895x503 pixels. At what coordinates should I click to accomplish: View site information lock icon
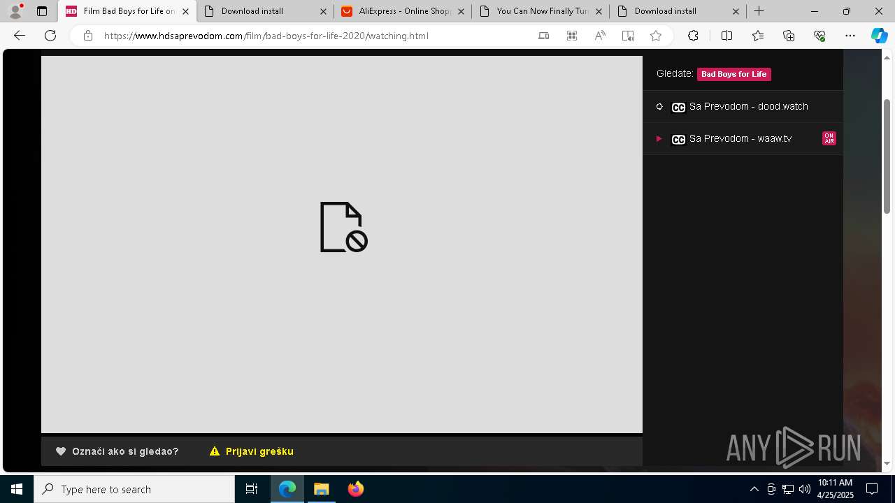(x=88, y=36)
